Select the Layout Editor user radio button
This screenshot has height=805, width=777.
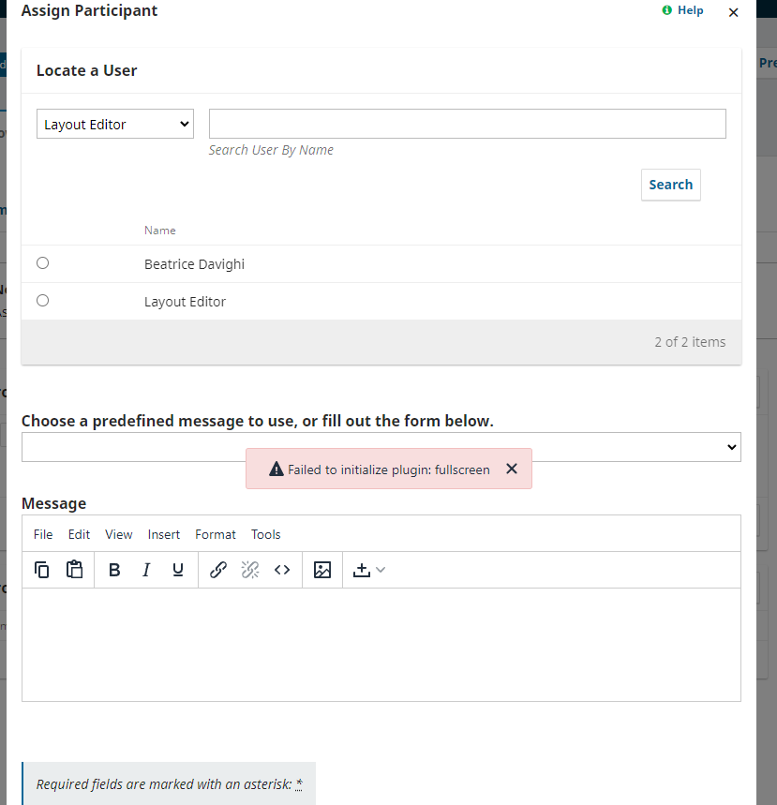[42, 301]
